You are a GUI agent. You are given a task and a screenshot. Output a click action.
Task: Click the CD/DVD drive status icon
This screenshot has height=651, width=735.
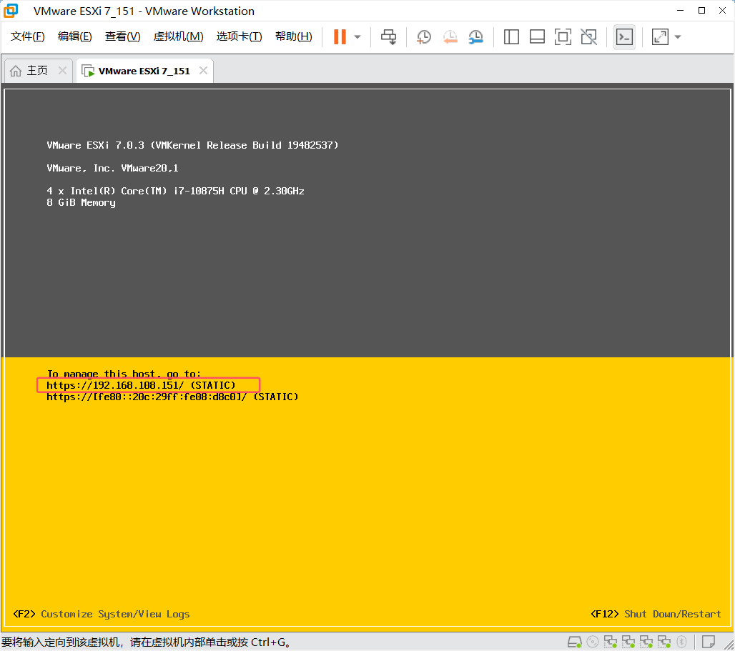[x=593, y=642]
